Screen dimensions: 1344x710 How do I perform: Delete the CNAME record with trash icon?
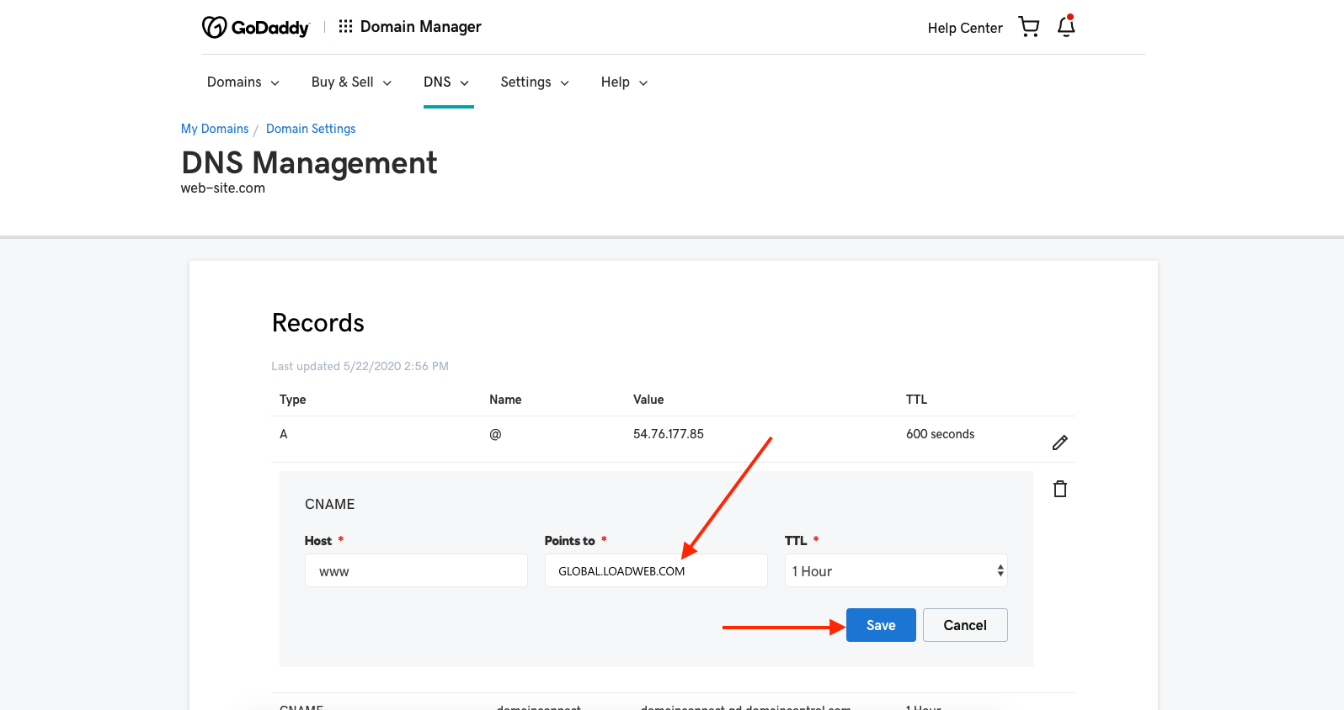[x=1060, y=489]
